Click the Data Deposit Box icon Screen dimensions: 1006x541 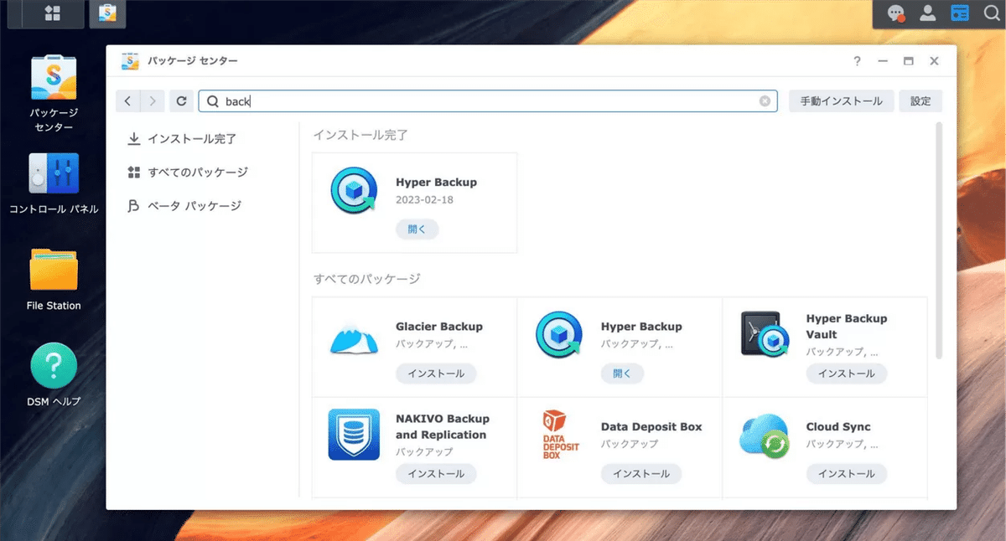point(559,434)
